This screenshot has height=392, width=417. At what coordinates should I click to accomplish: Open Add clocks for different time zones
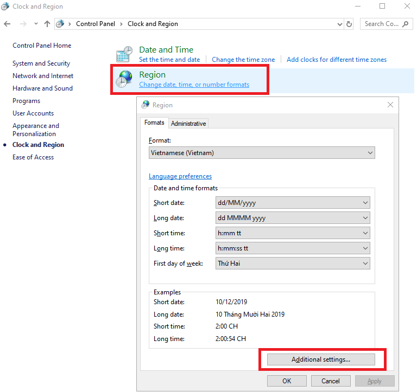337,60
